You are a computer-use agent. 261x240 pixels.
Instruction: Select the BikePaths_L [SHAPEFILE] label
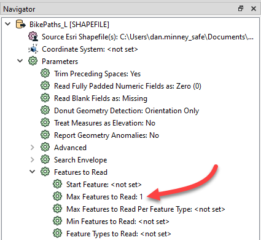click(x=69, y=25)
